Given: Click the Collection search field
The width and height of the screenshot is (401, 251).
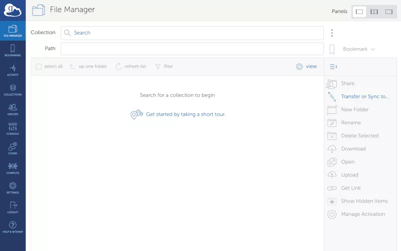Looking at the screenshot, I should click(192, 33).
